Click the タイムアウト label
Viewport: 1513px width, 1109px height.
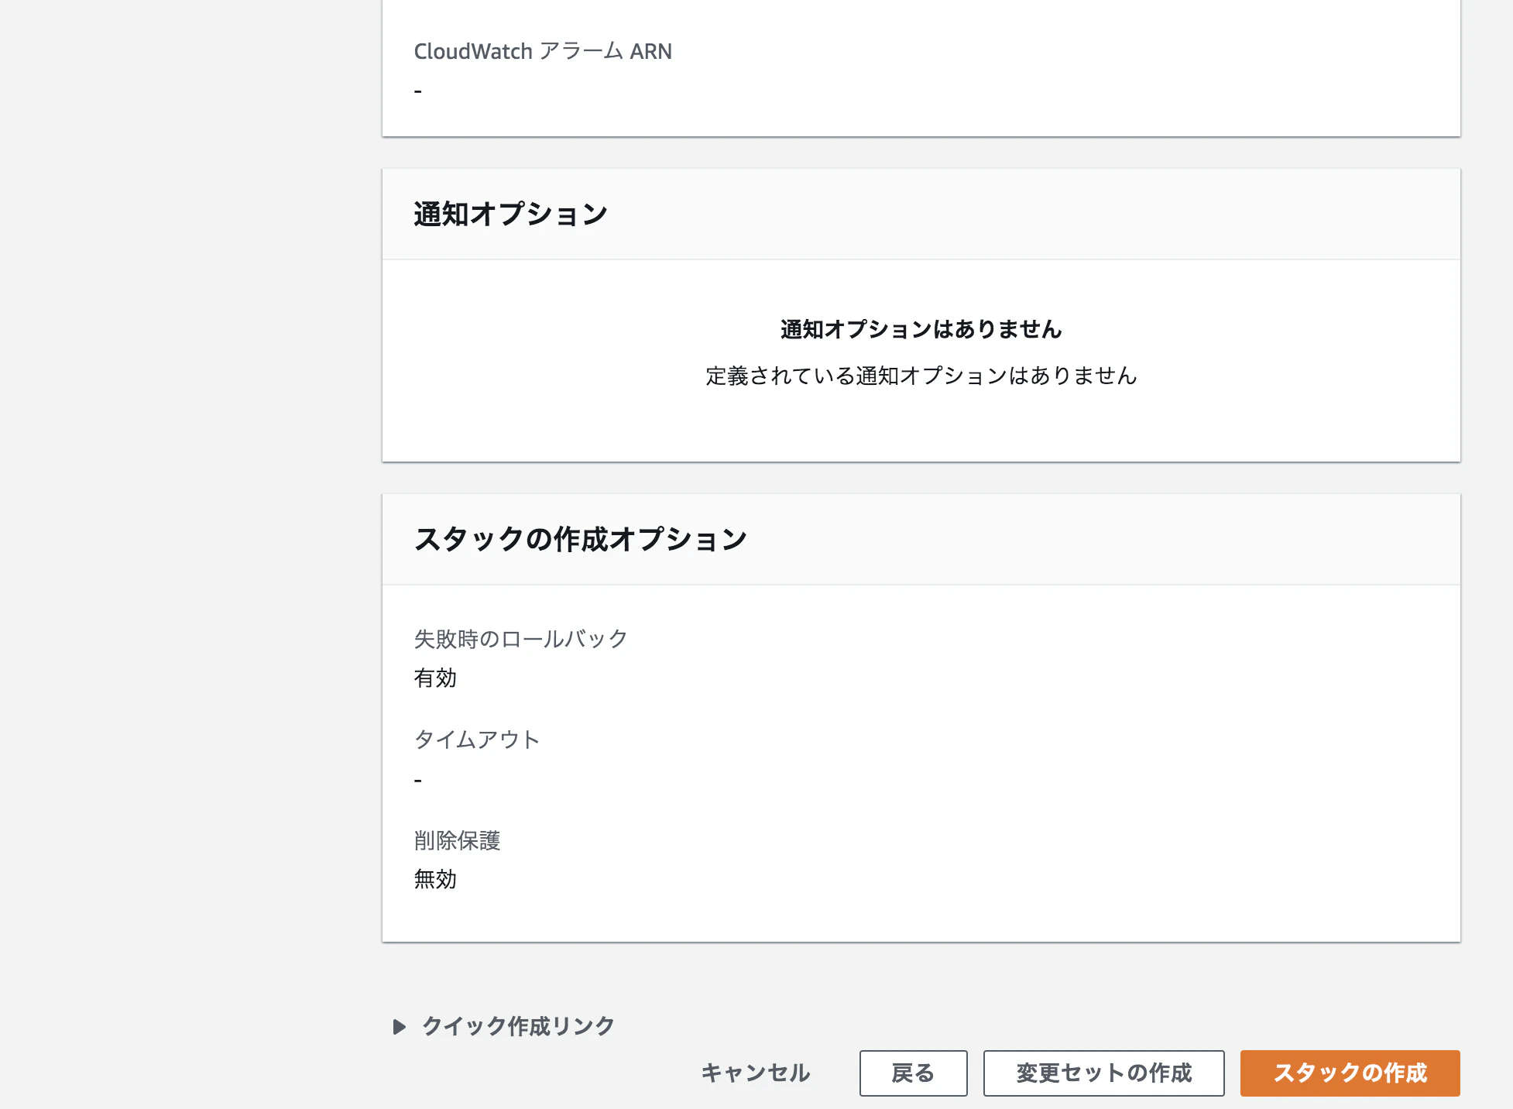[x=477, y=740]
